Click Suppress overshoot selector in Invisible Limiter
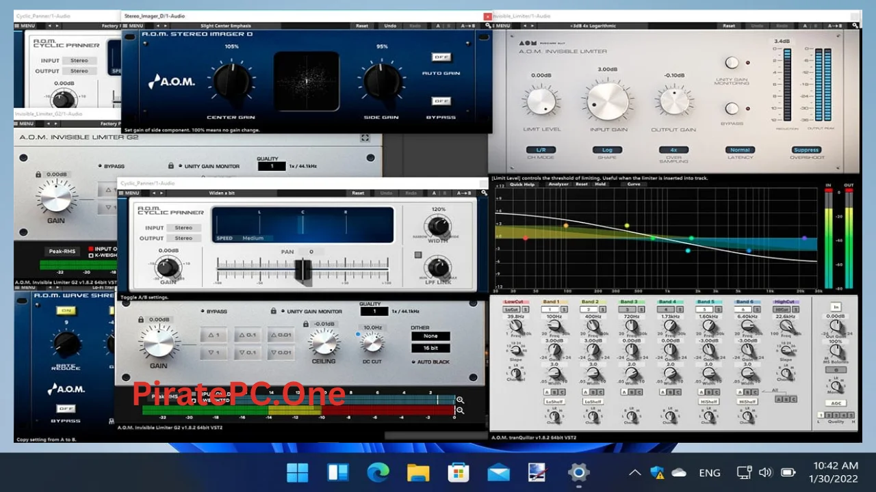 coord(806,150)
